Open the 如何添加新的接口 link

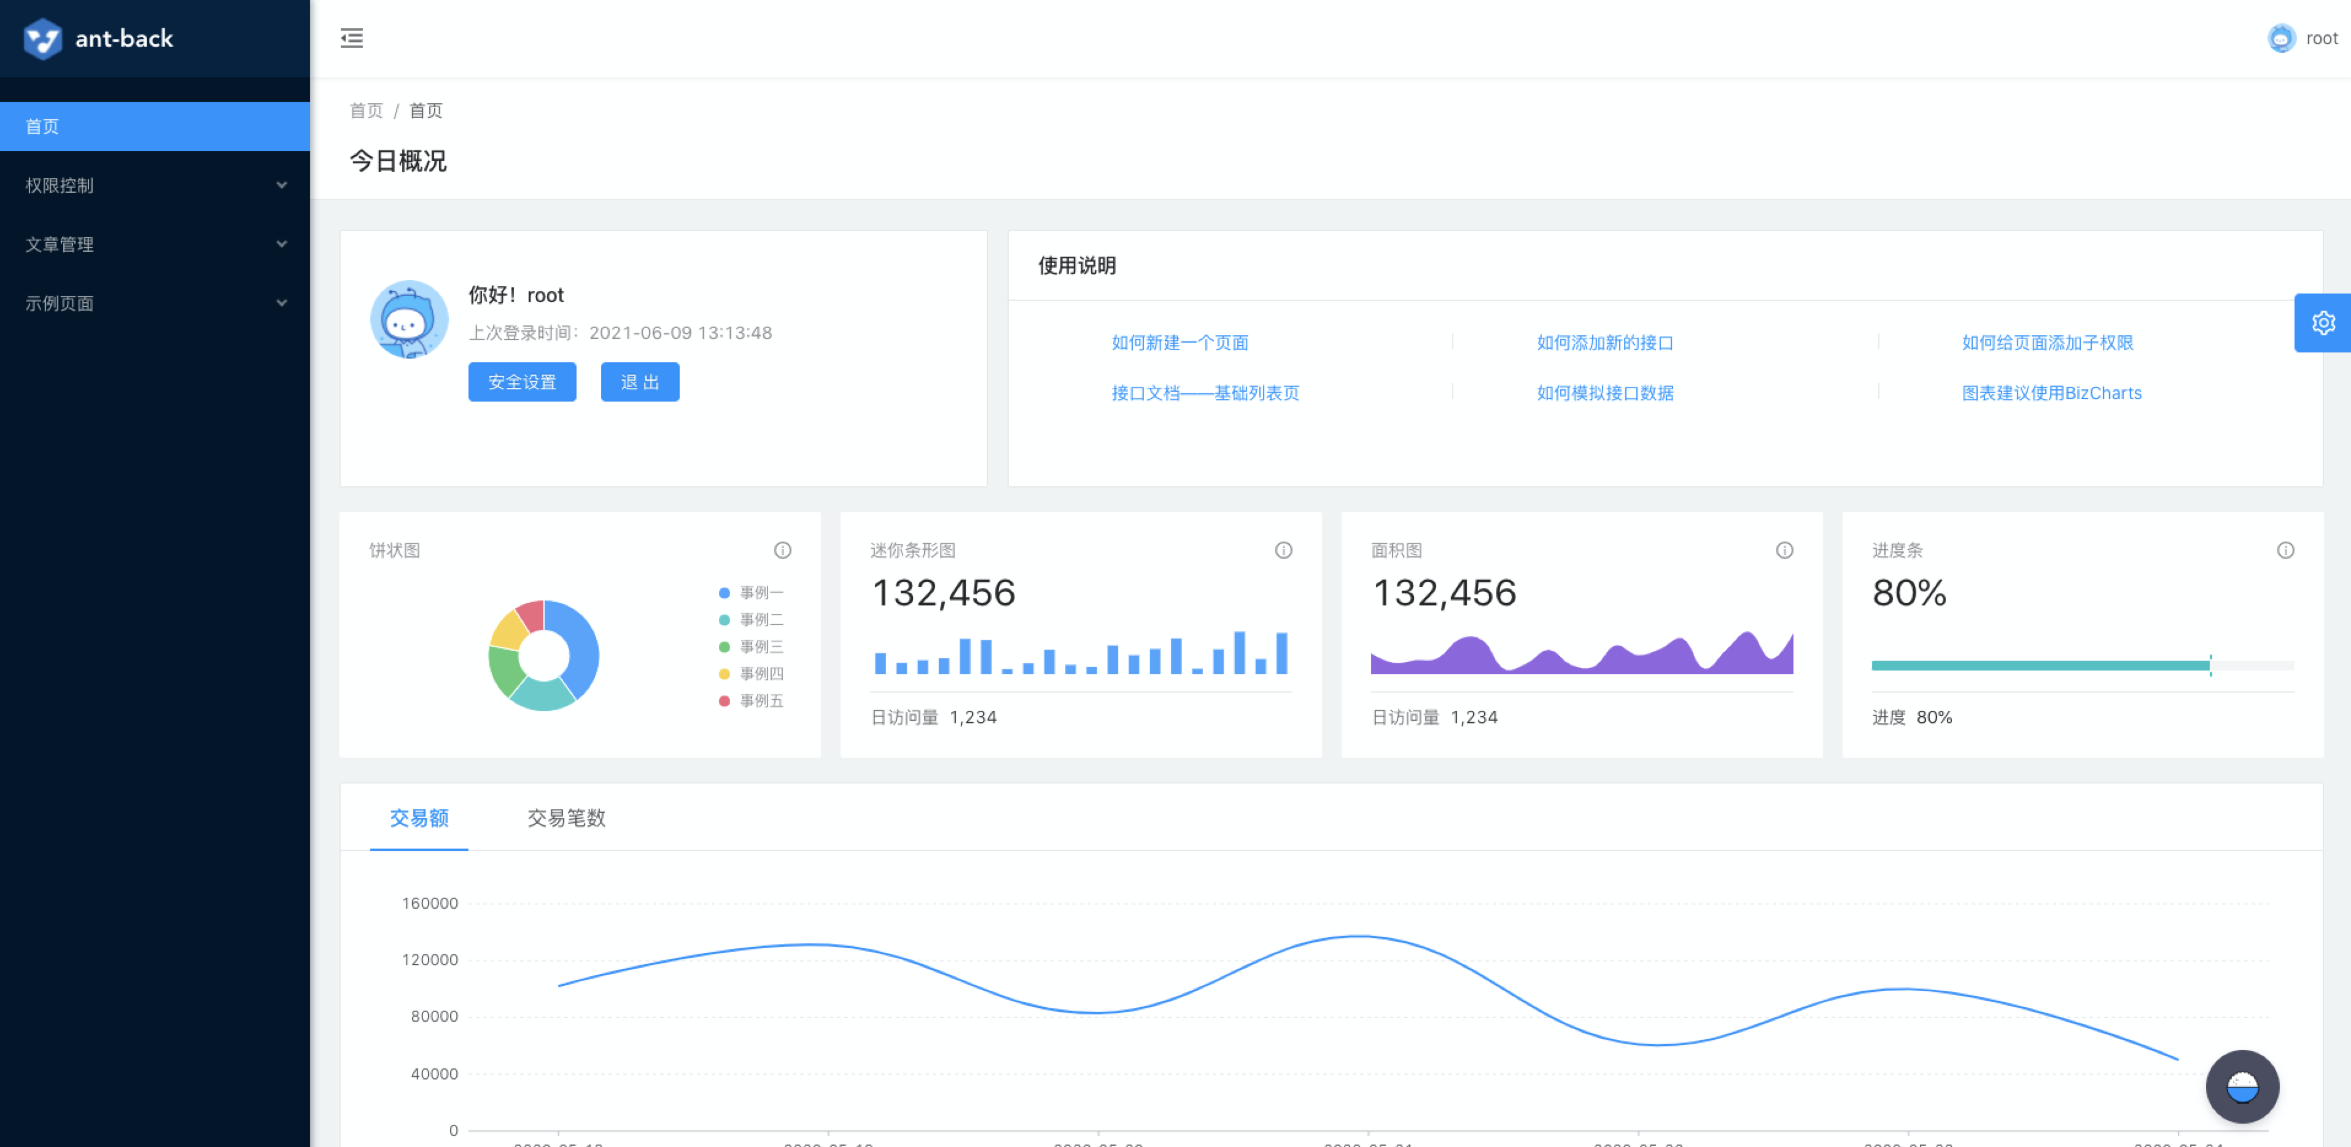tap(1604, 342)
